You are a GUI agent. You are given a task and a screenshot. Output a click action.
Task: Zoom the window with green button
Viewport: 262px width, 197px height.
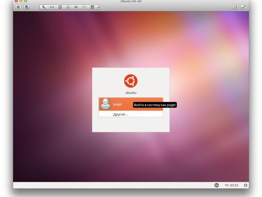(x=26, y=1)
